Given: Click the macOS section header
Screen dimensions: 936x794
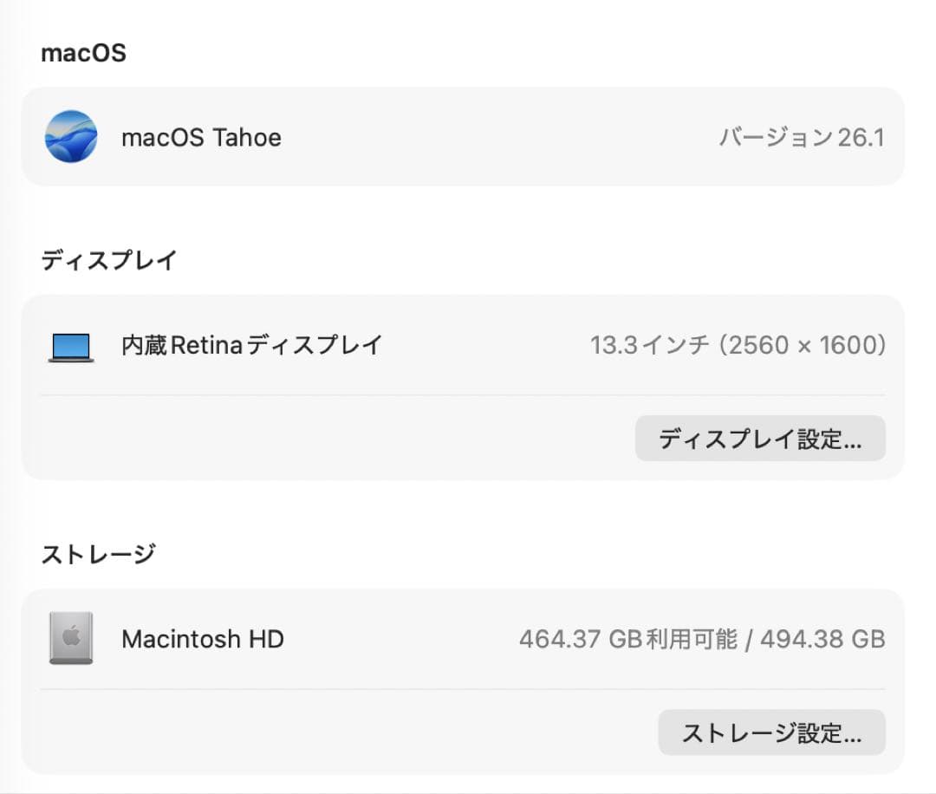Looking at the screenshot, I should (x=83, y=53).
